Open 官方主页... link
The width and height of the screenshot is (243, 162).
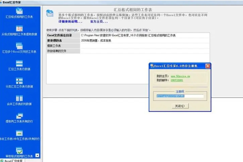tap(99, 22)
